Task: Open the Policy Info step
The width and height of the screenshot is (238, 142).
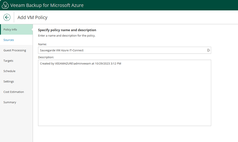Action: (x=10, y=29)
